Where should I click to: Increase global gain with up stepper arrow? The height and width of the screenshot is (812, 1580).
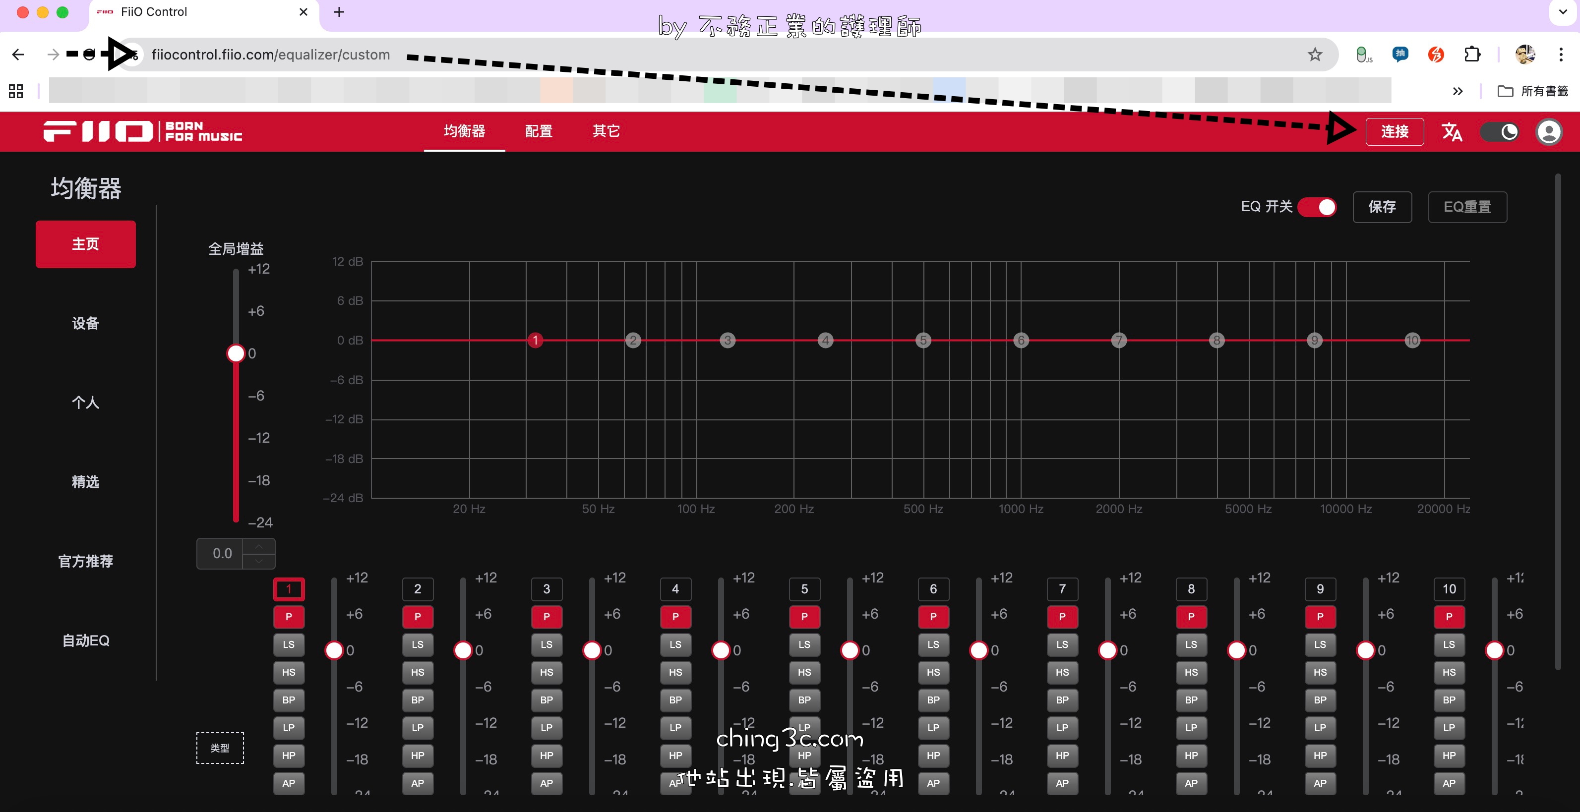click(x=259, y=546)
